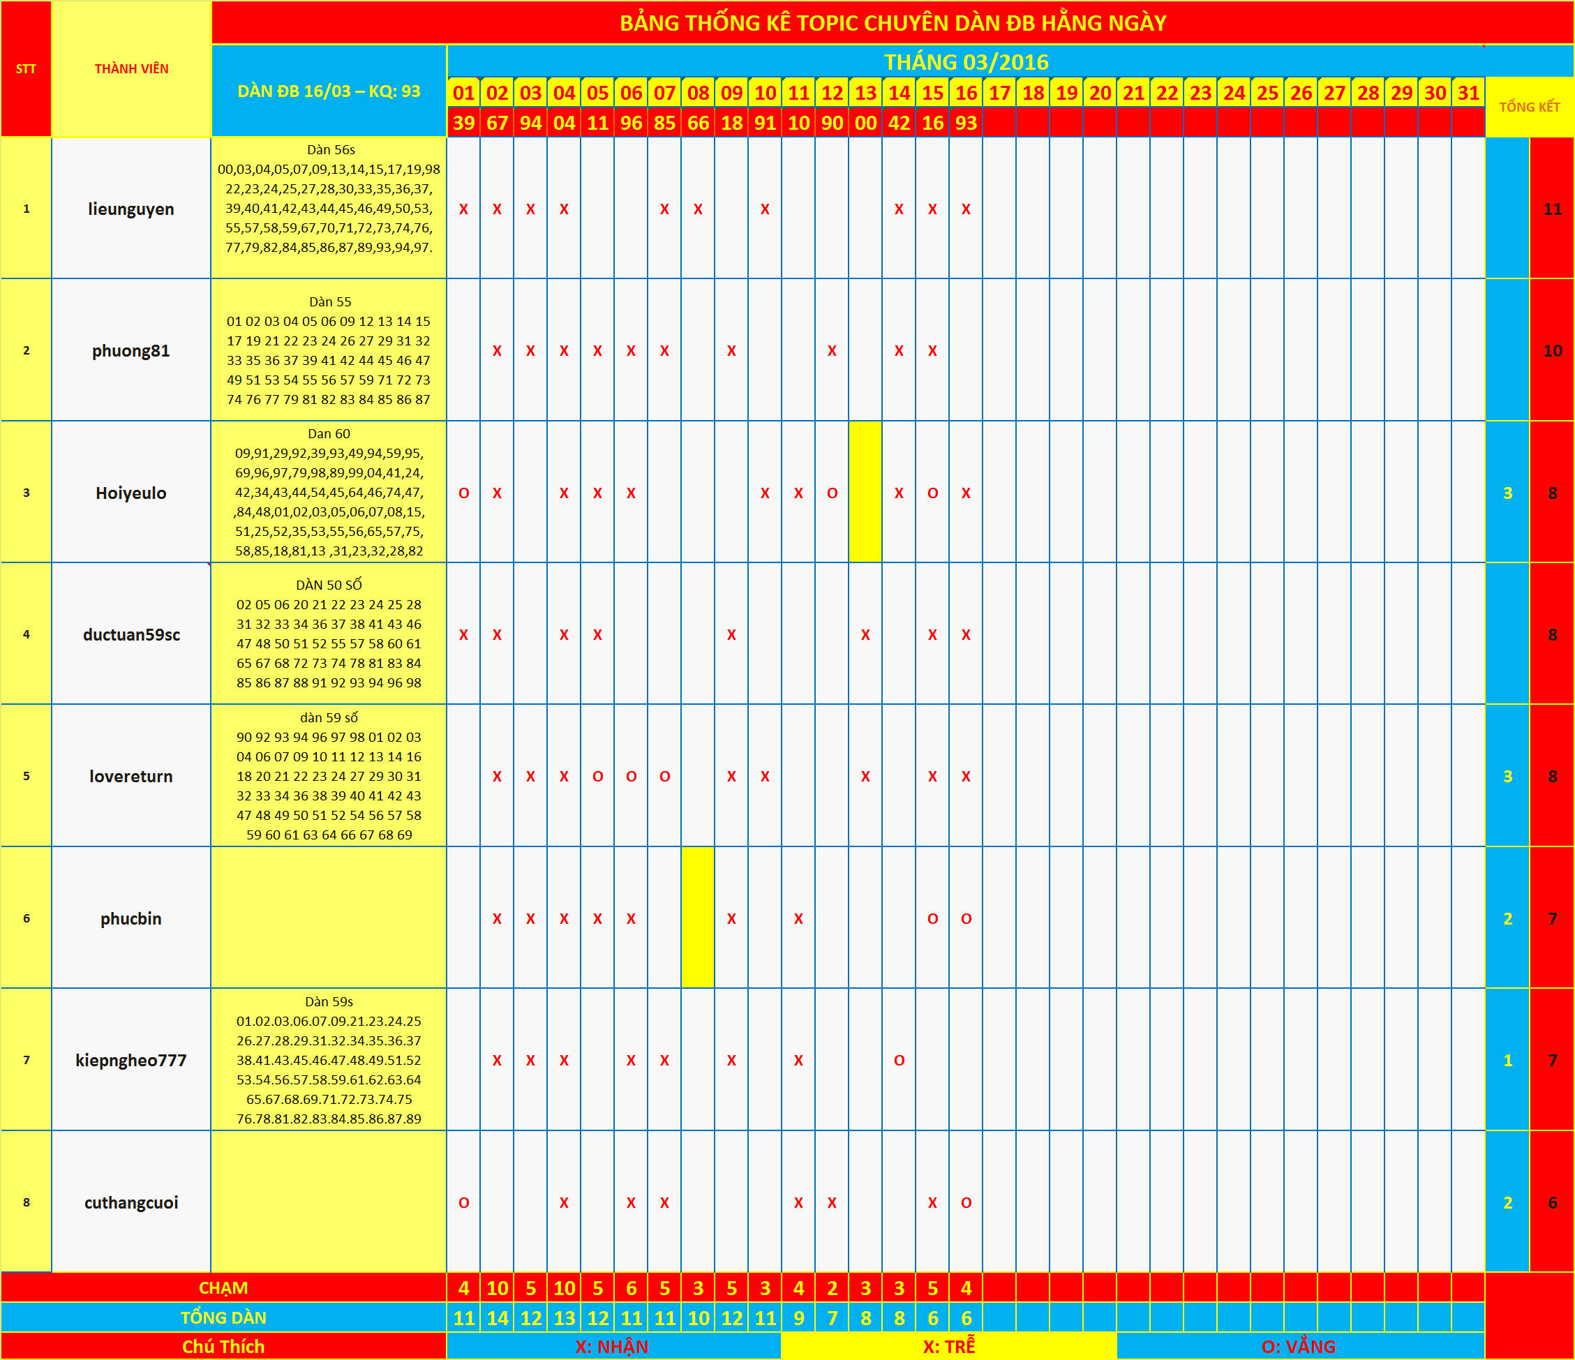Click lieunguyen's X mark on day 16

point(966,209)
